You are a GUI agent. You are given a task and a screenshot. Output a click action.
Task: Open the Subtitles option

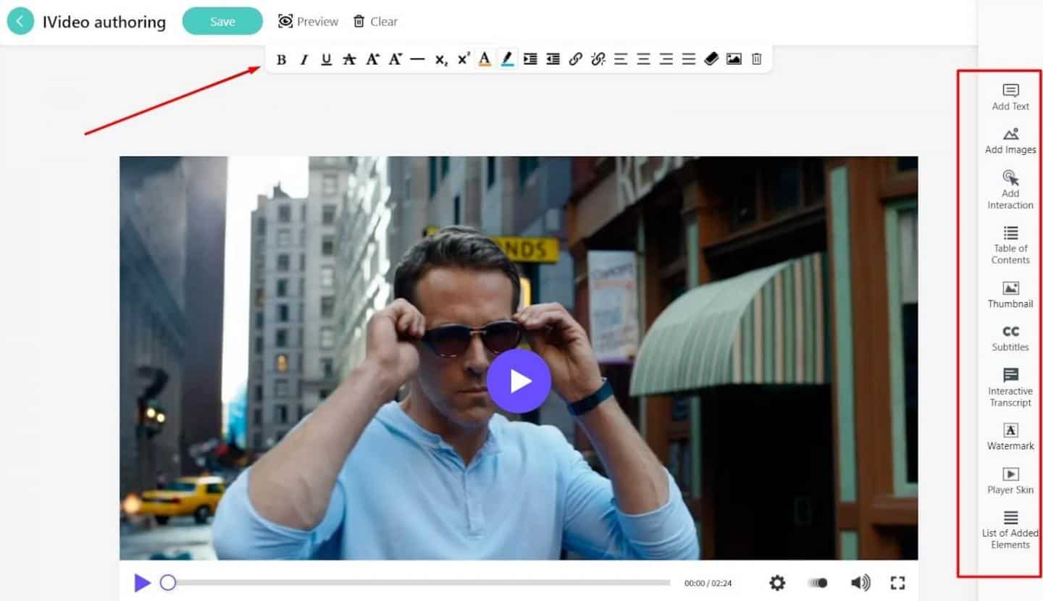[x=1010, y=338]
